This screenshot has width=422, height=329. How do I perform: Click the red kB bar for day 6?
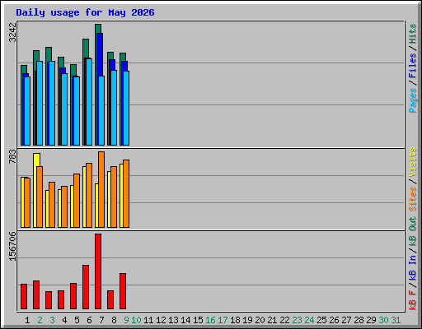point(86,287)
